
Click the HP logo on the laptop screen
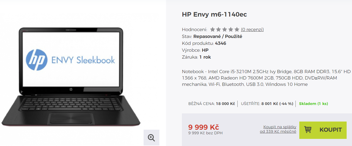point(37,60)
